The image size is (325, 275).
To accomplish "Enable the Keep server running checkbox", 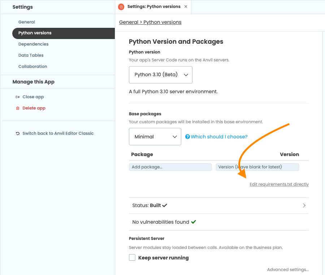I will tap(132, 258).
